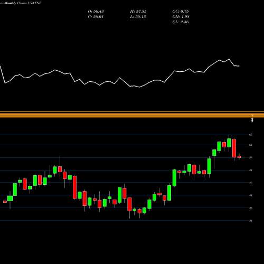Click the 56 price axis label
The image size is (264, 264).
pyautogui.click(x=251, y=157)
